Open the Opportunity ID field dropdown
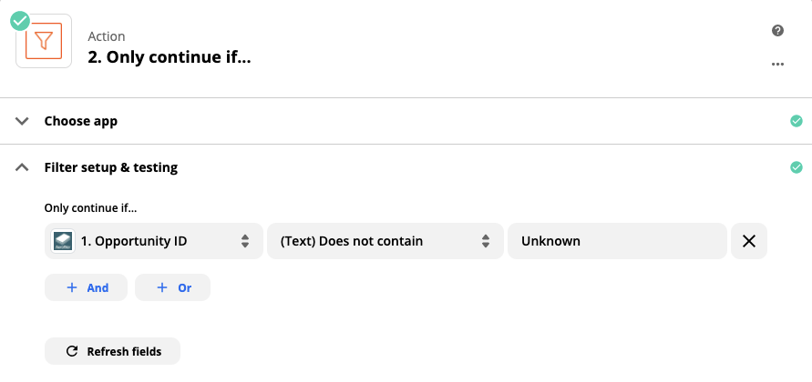The image size is (812, 382). pos(153,241)
